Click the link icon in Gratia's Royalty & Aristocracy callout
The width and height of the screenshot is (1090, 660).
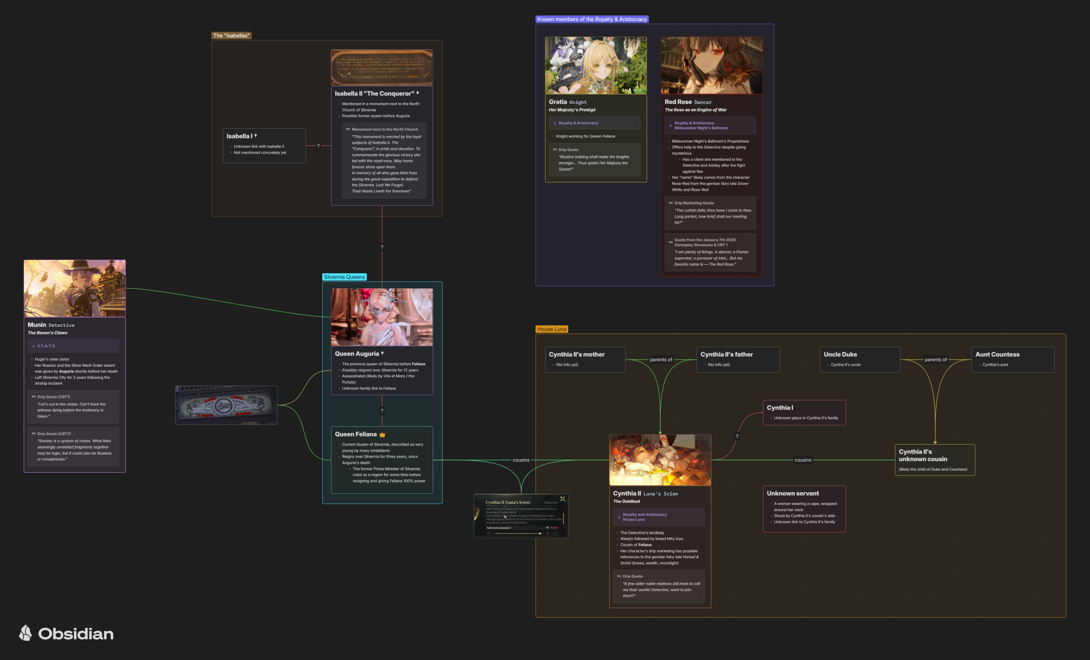coord(555,123)
